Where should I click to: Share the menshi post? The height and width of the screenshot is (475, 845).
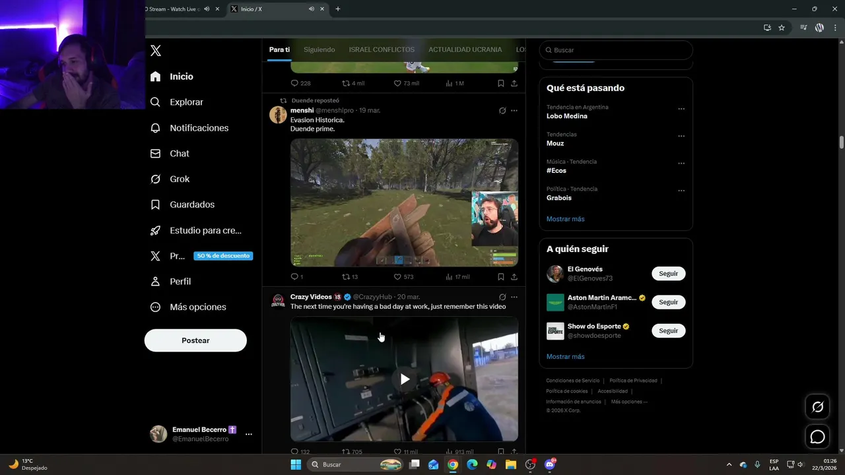(514, 277)
